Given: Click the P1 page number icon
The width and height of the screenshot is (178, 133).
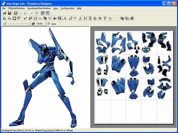Looking at the screenshot, I should pyautogui.click(x=60, y=18).
